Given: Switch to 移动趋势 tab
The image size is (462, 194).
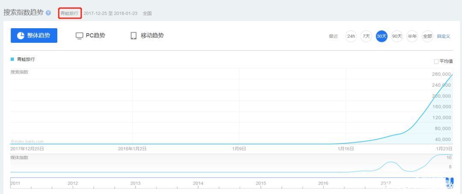Looking at the screenshot, I should point(147,36).
